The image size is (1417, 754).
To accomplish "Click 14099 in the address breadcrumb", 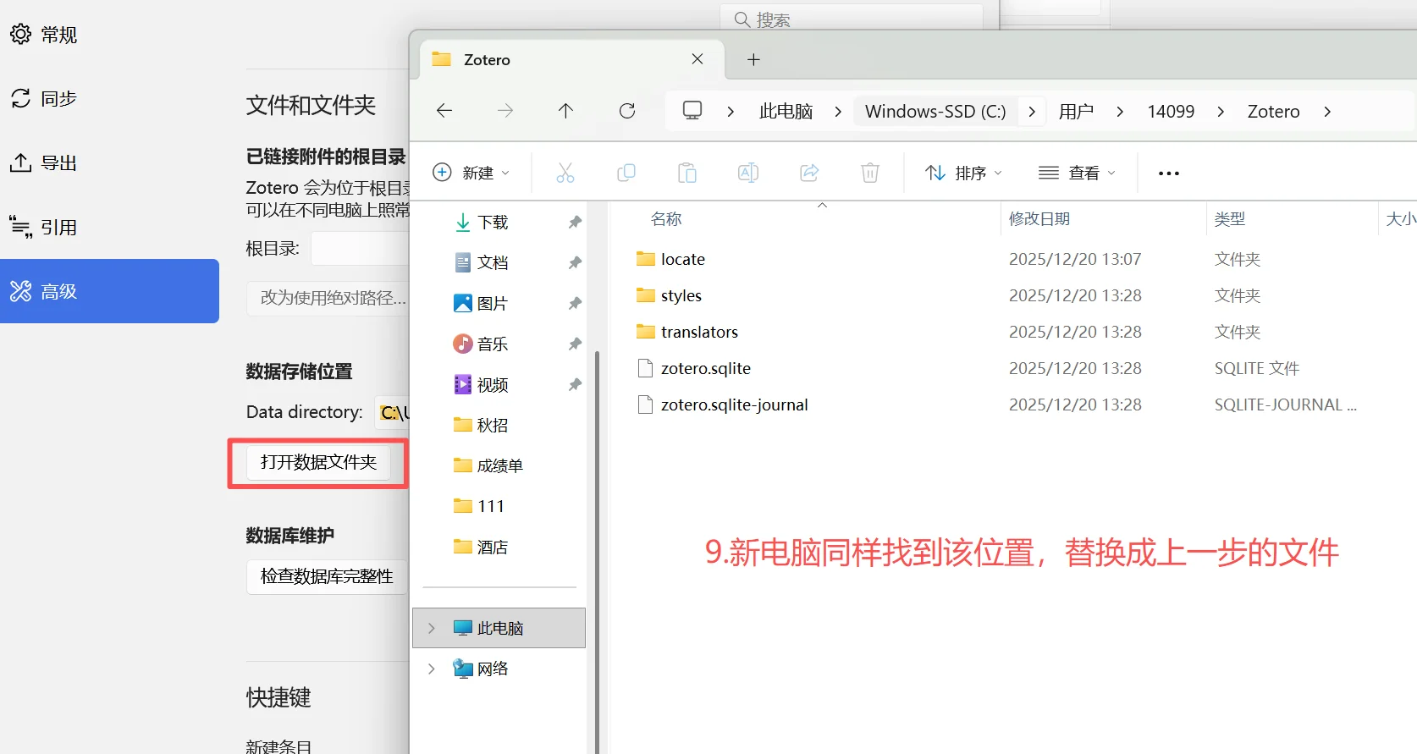I will pyautogui.click(x=1171, y=112).
